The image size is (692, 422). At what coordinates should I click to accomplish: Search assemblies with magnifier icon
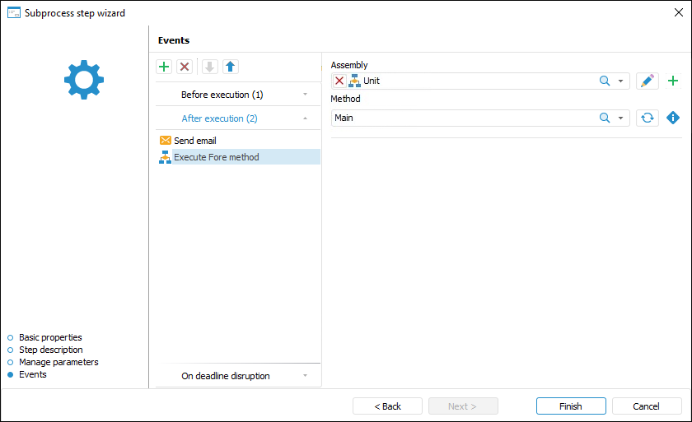[604, 81]
